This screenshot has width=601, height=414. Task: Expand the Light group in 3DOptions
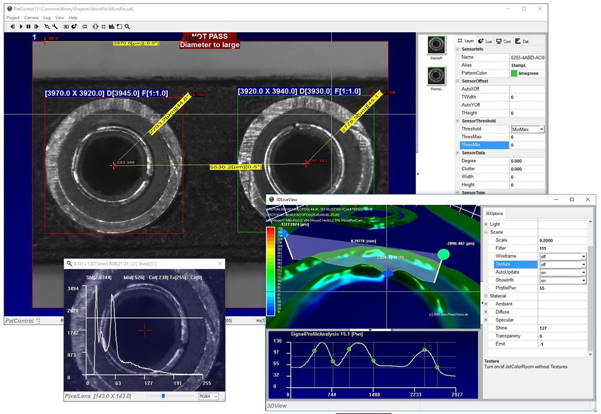[486, 224]
